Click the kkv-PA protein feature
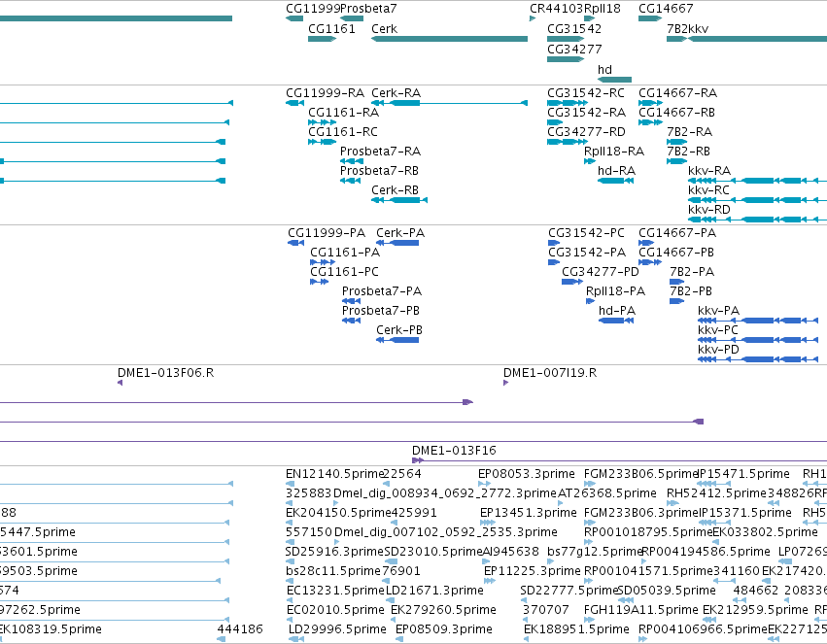Screen dimensions: 827x644 [758, 321]
